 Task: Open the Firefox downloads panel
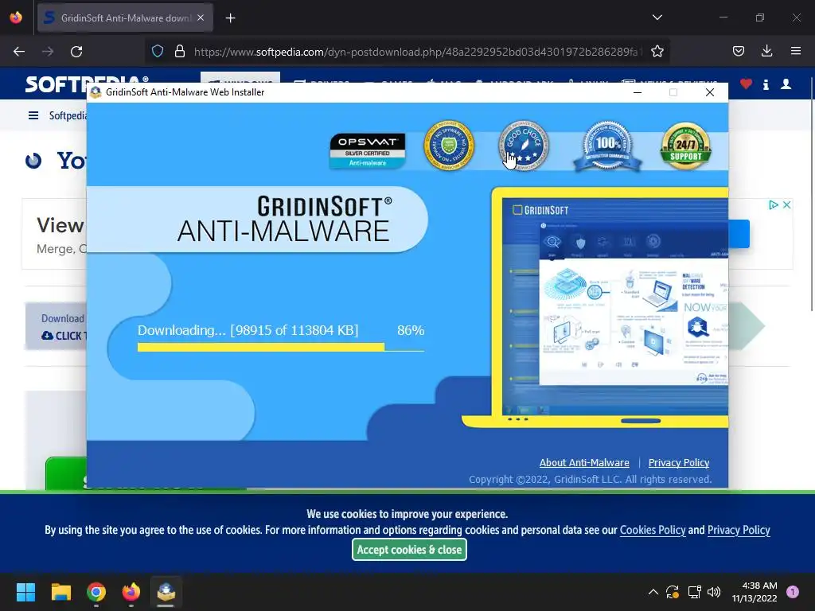766,51
